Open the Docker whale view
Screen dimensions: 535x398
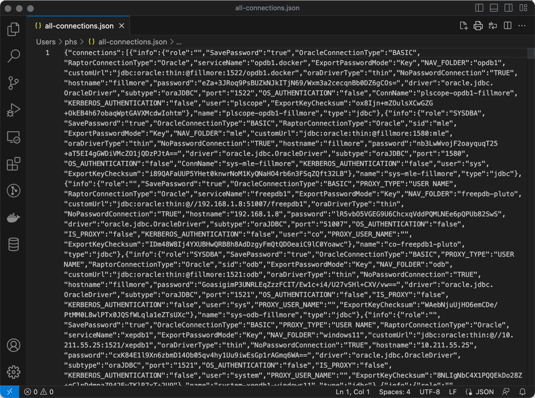pyautogui.click(x=13, y=217)
